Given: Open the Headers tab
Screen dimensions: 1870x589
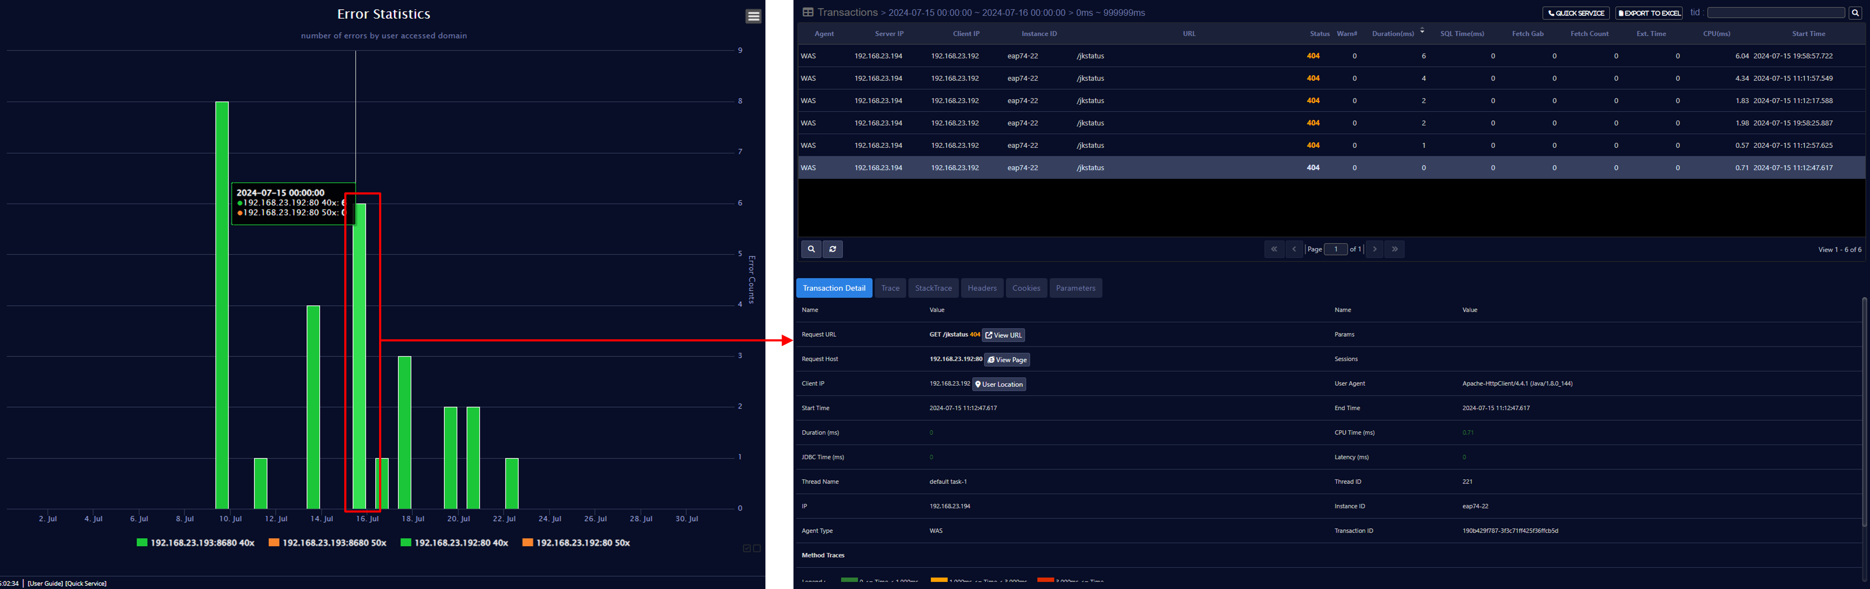Looking at the screenshot, I should pos(981,288).
